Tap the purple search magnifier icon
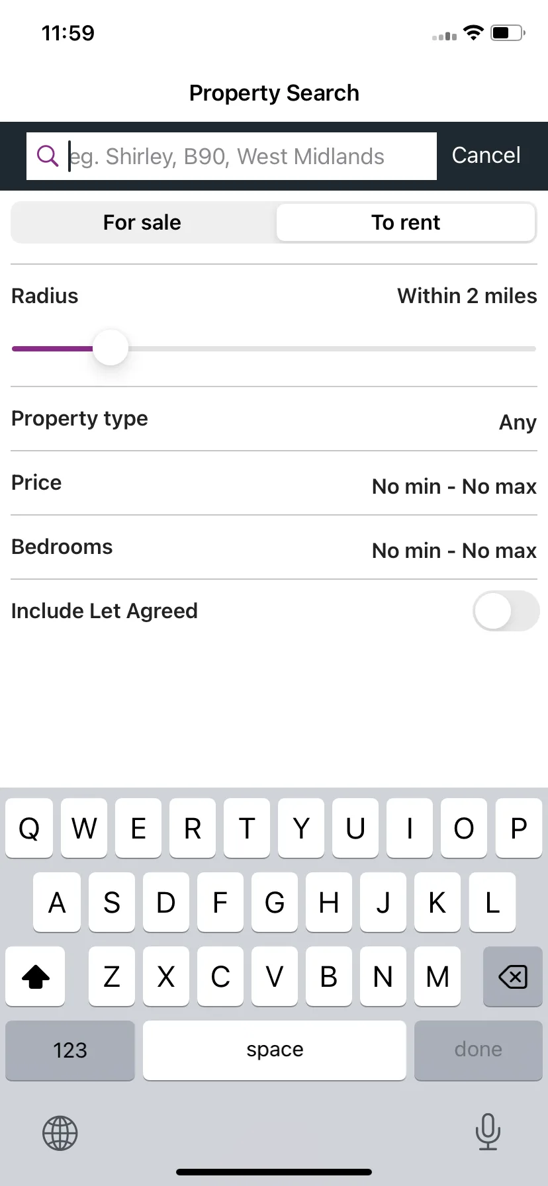The height and width of the screenshot is (1186, 548). point(47,156)
